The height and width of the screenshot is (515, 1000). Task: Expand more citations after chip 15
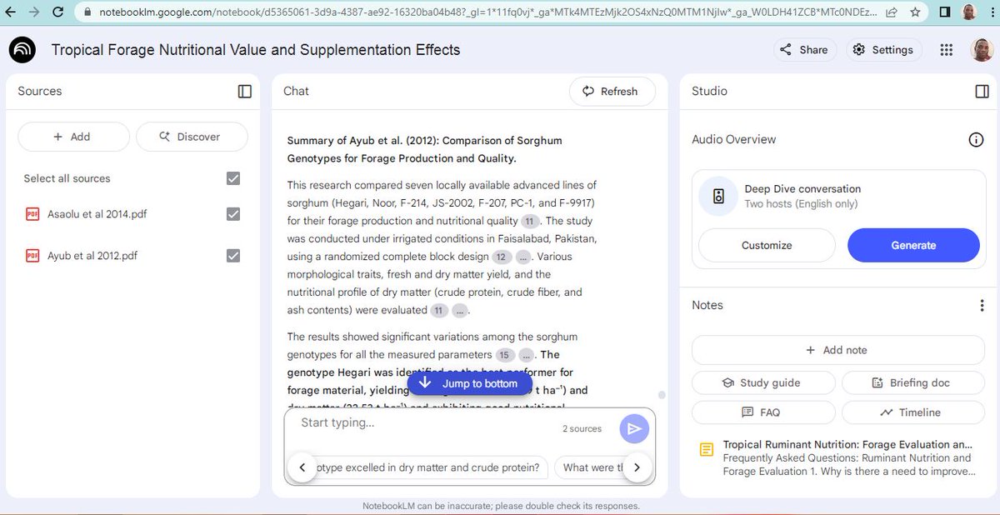[x=527, y=355]
